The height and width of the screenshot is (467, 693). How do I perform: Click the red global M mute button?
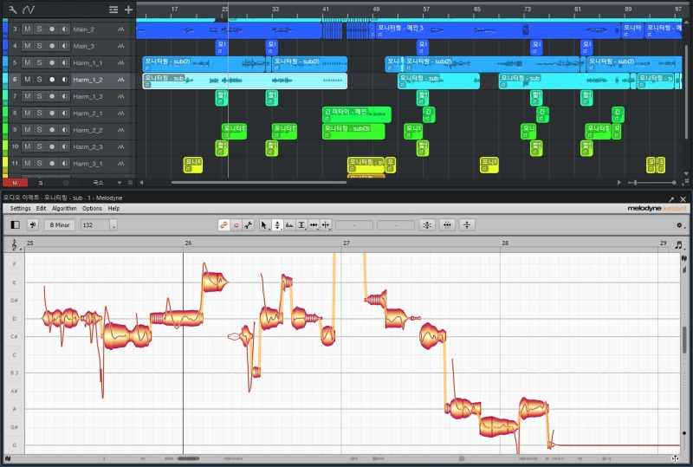click(15, 183)
